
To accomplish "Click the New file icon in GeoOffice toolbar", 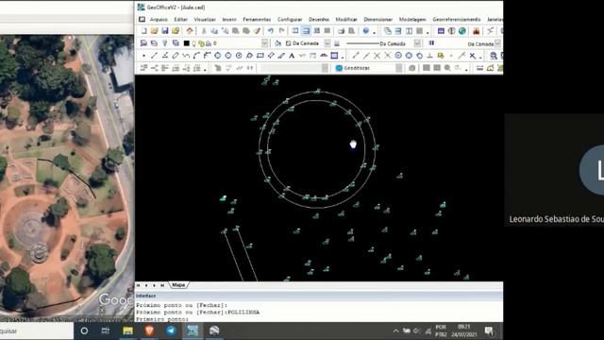I will (144, 31).
